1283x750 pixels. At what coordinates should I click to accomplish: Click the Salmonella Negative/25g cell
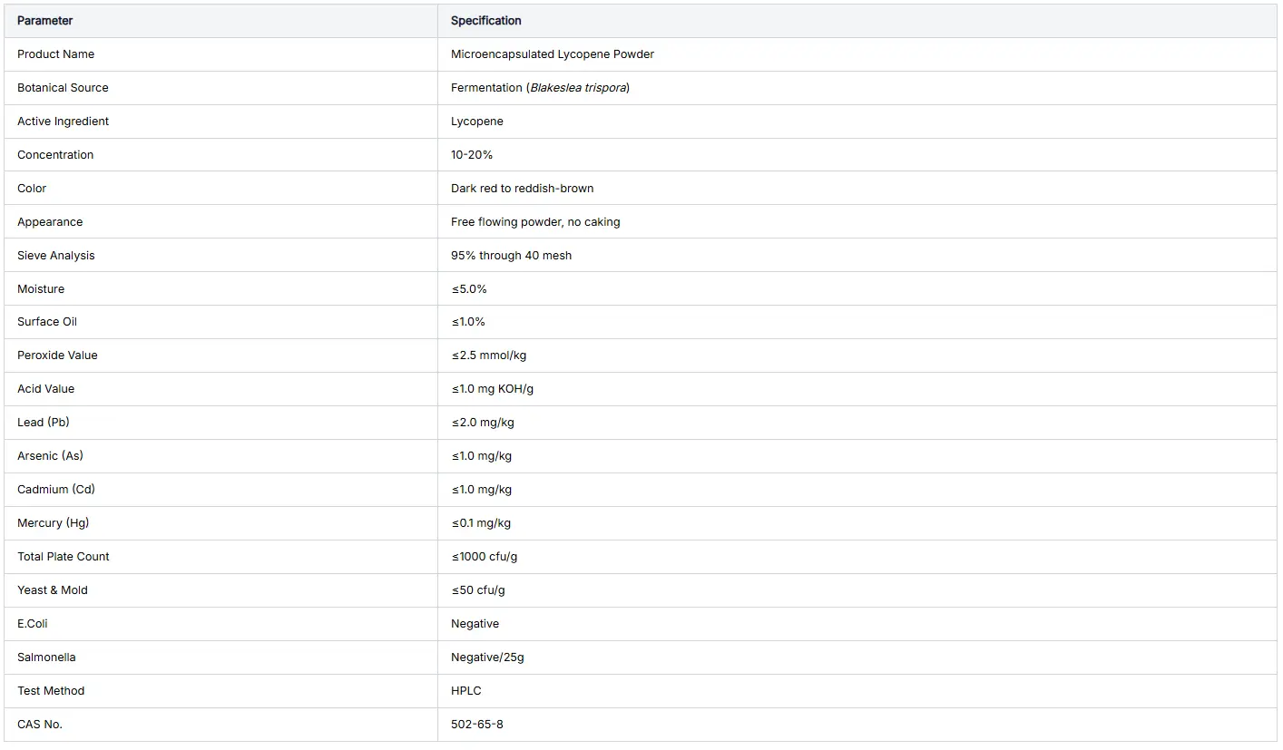(x=857, y=657)
